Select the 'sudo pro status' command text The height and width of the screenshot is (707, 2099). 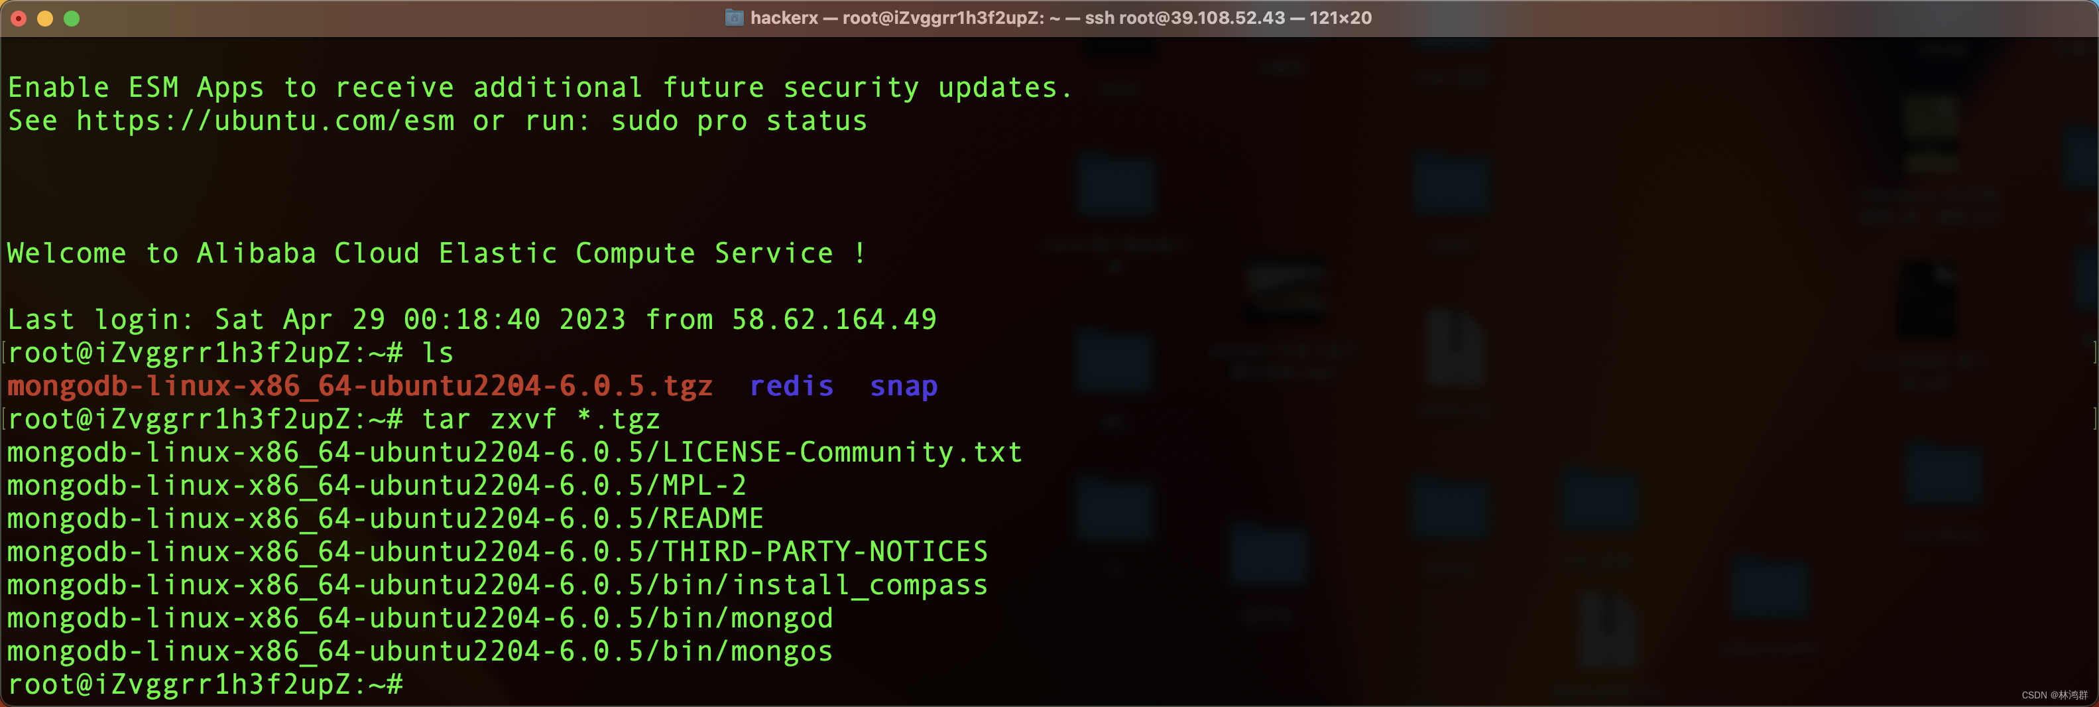tap(739, 121)
